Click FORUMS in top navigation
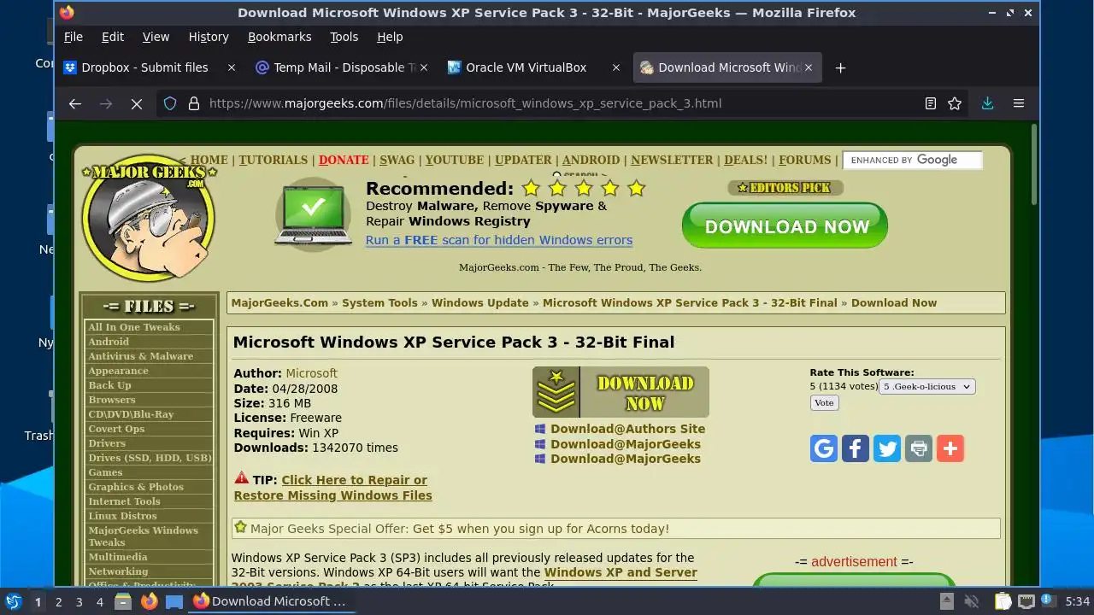 coord(804,160)
